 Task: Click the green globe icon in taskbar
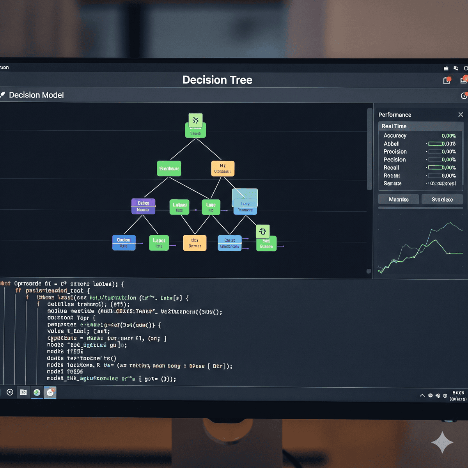(x=37, y=392)
